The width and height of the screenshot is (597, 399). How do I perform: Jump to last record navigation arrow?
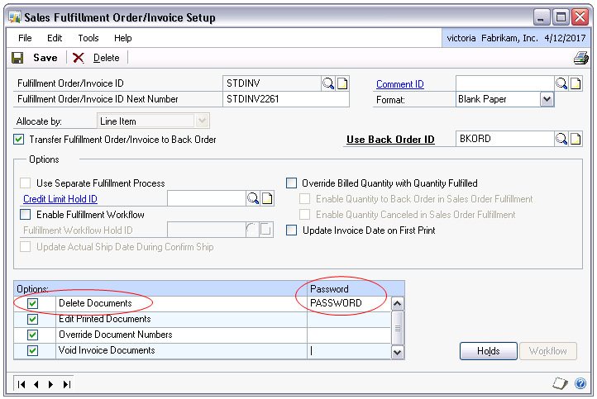[67, 384]
